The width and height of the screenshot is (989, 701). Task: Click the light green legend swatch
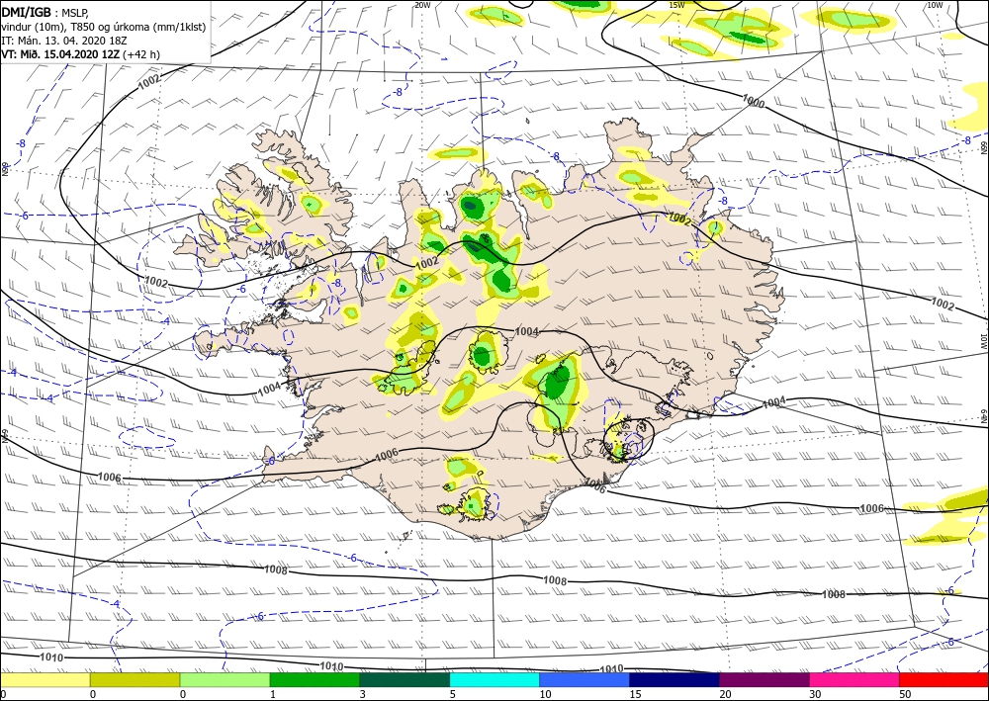225,679
